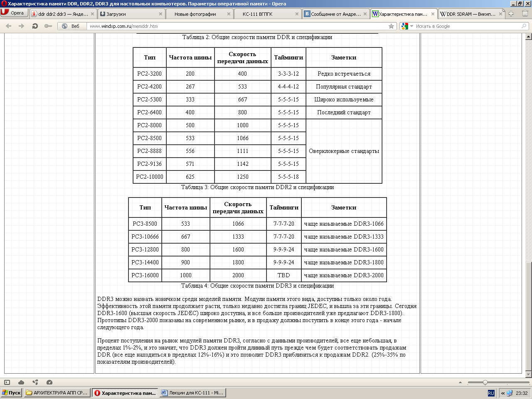Click the vertical scrollbar thumb
The image size is (532, 399).
click(x=528, y=316)
